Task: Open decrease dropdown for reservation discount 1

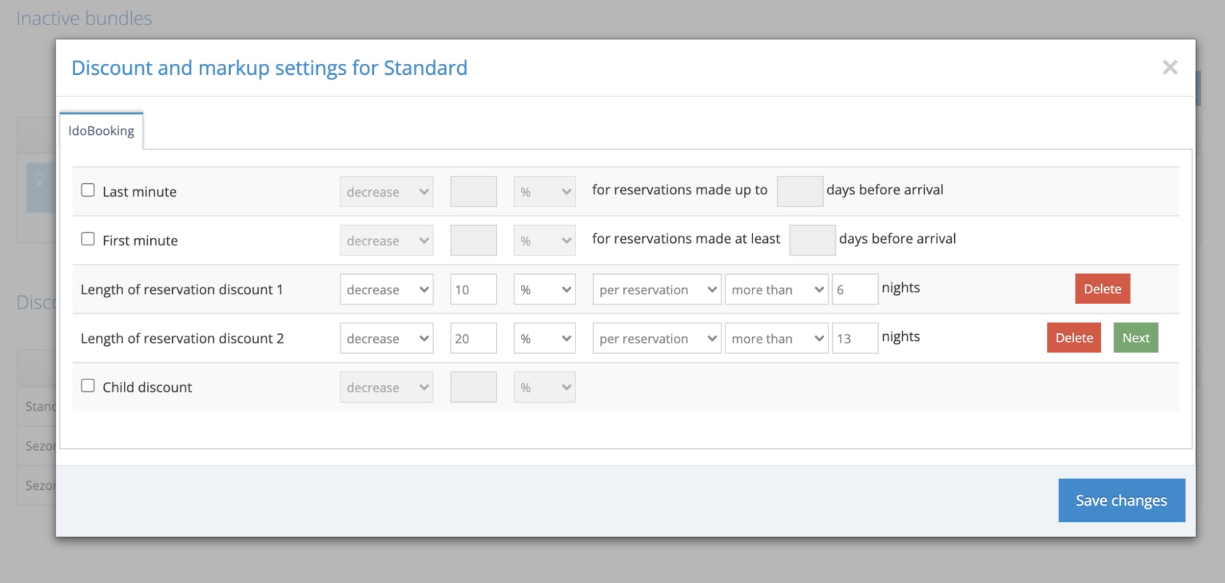Action: (386, 289)
